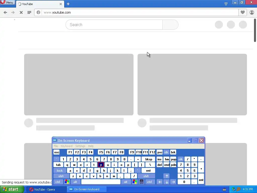Toggle the nlk num lock key
Image resolution: width=257 pixels, height=193 pixels.
(180, 159)
